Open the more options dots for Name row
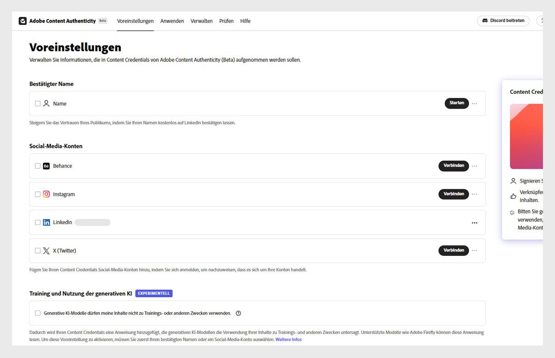 point(475,103)
